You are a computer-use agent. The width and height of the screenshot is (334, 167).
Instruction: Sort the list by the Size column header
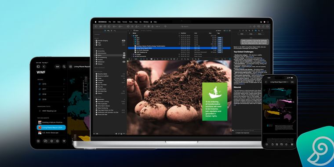coord(210,33)
